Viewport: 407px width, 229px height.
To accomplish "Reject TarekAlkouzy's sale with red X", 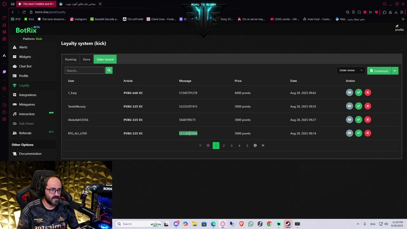I will [368, 106].
